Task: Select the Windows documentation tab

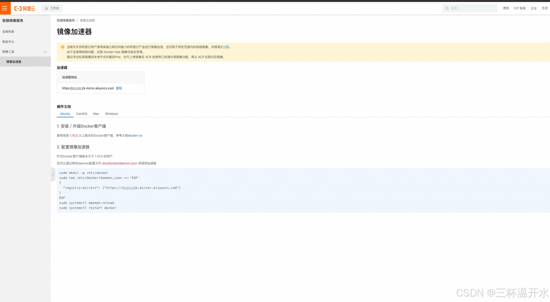Action: point(111,114)
